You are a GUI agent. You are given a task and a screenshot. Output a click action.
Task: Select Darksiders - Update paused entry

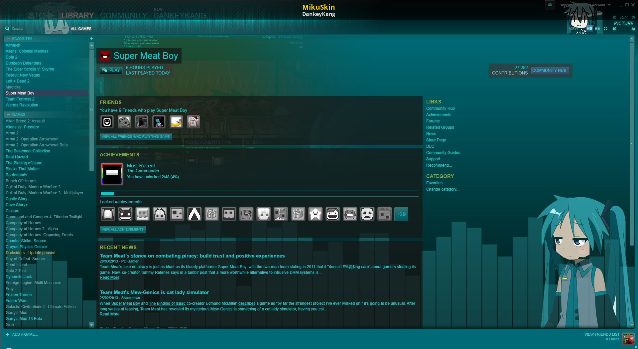pos(30,253)
